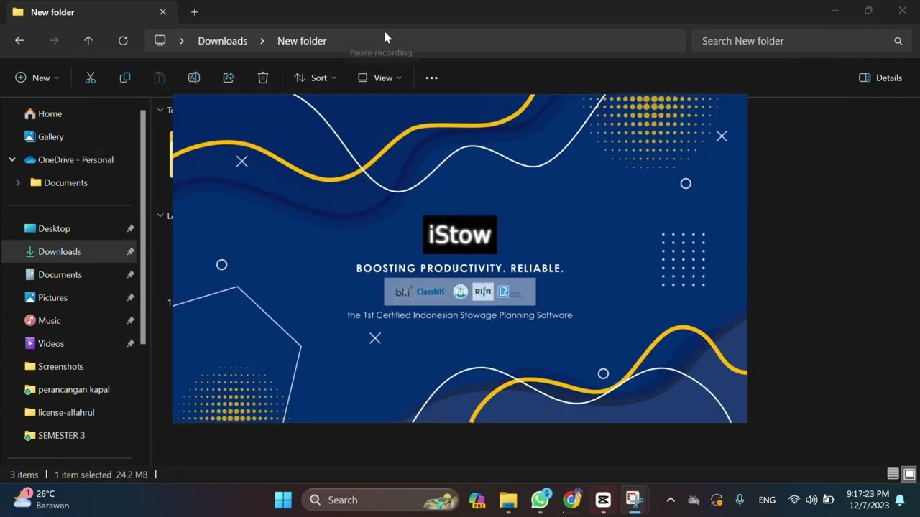The height and width of the screenshot is (517, 920).
Task: Click the iStow logo on splash screen
Action: click(460, 235)
